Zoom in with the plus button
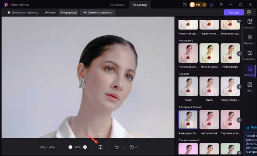Image resolution: width=257 pixels, height=156 pixels. click(85, 147)
